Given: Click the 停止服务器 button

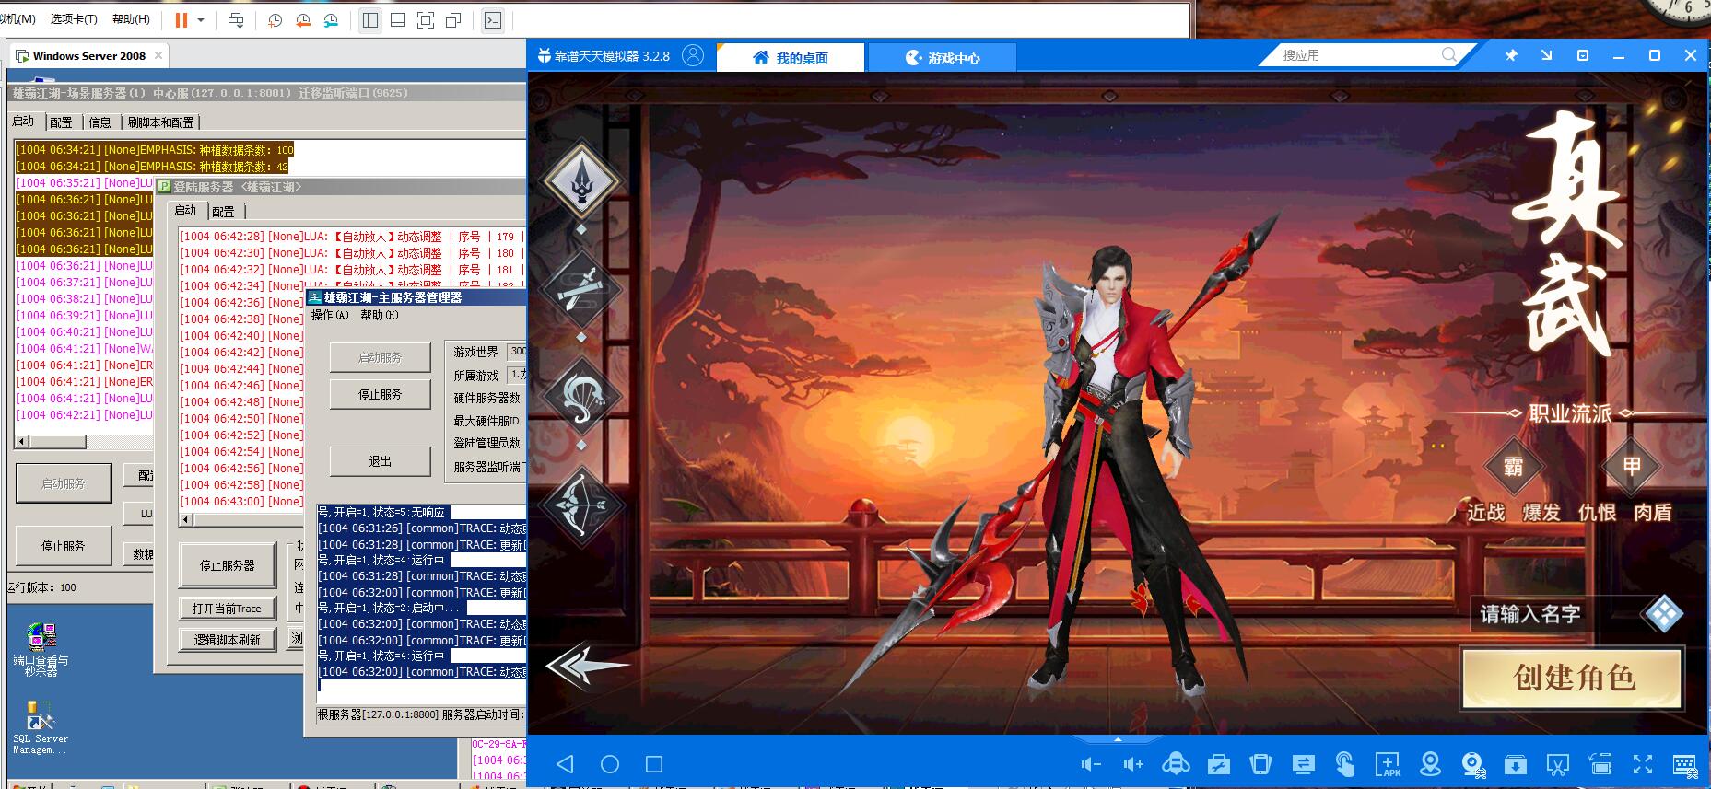Looking at the screenshot, I should pos(227,565).
